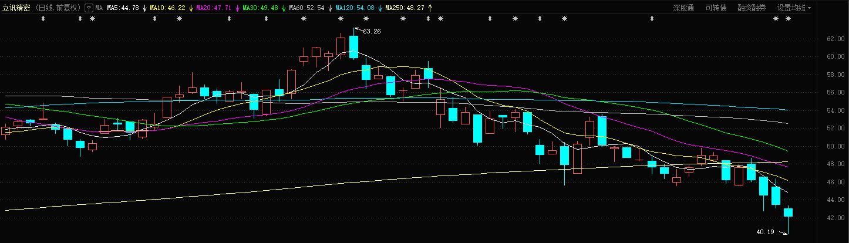Click the leftmost double-arrow event marker
The image size is (849, 243).
click(43, 19)
